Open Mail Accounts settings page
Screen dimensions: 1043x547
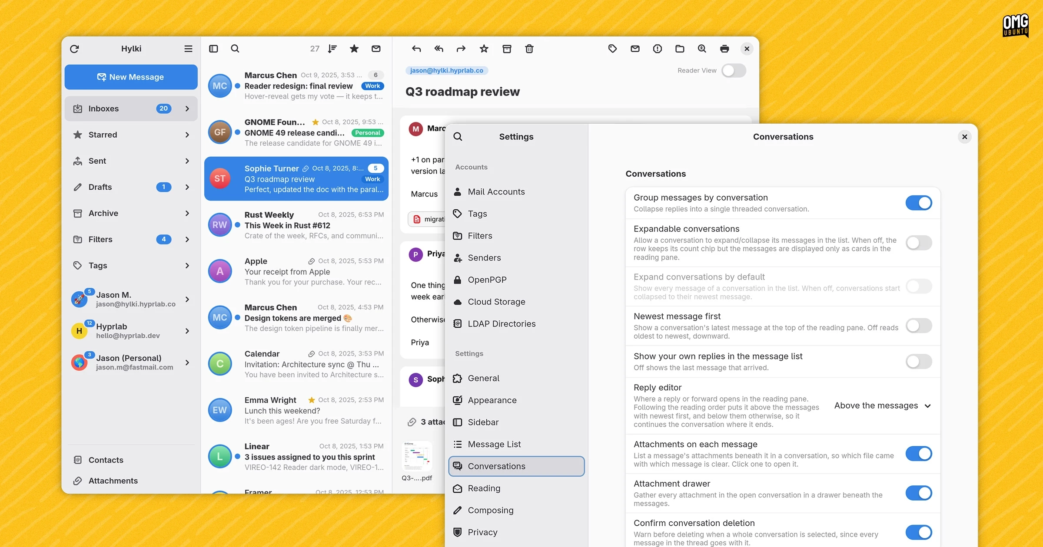click(516, 191)
